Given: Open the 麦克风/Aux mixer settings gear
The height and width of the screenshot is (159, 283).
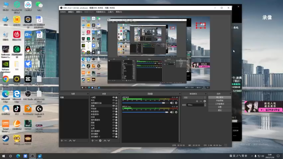Looking at the screenshot, I should click(176, 112).
